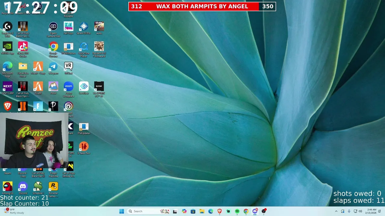Select the Fall Guys desktop icon
The width and height of the screenshot is (385, 216).
tap(69, 28)
